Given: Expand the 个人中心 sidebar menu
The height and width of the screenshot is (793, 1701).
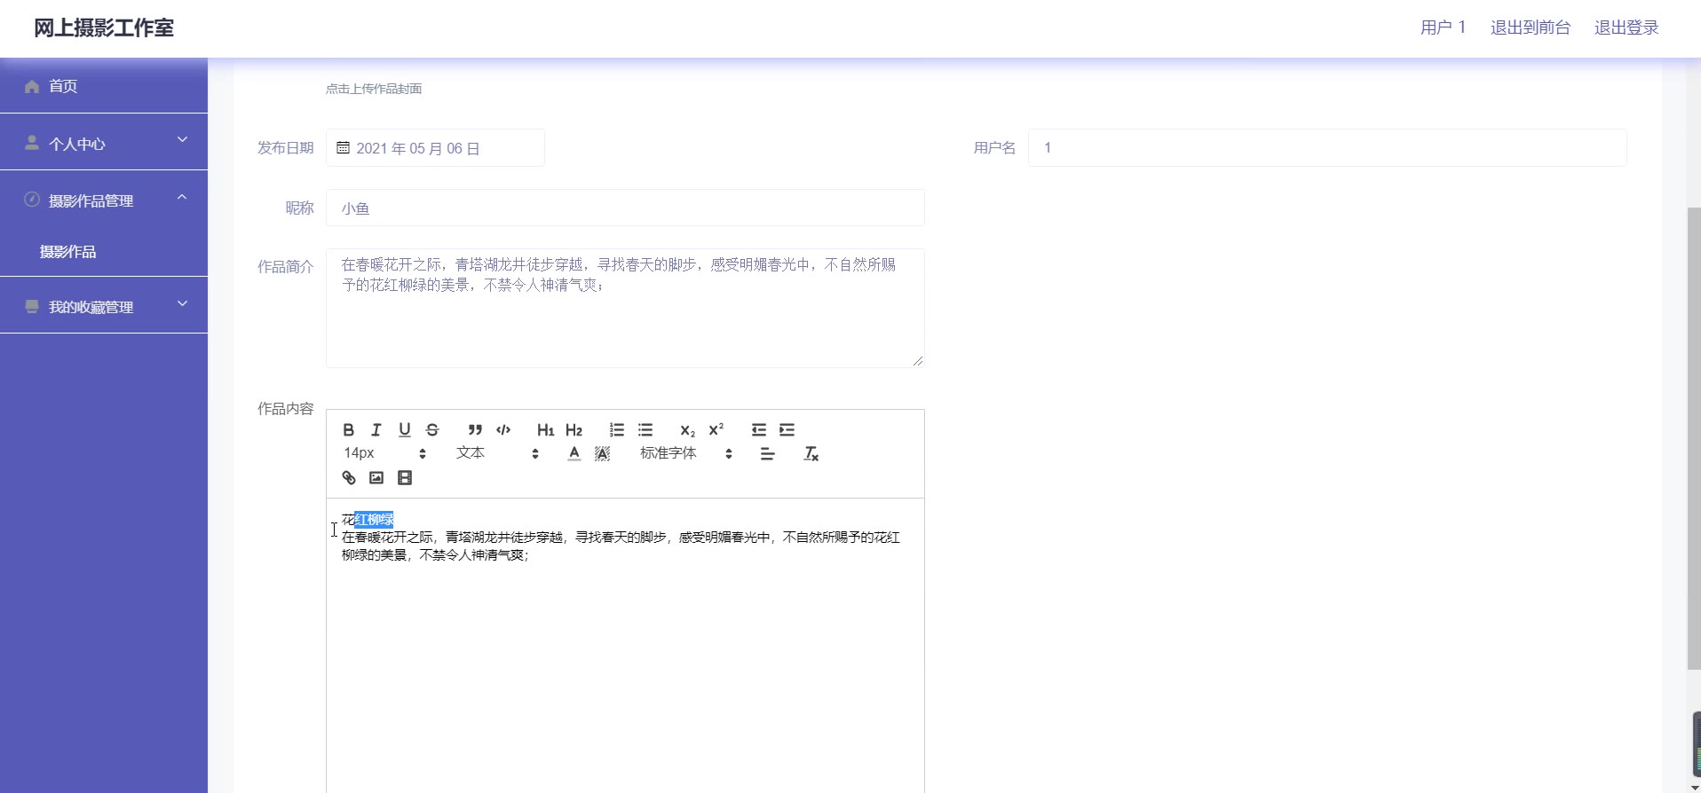Looking at the screenshot, I should tap(104, 143).
